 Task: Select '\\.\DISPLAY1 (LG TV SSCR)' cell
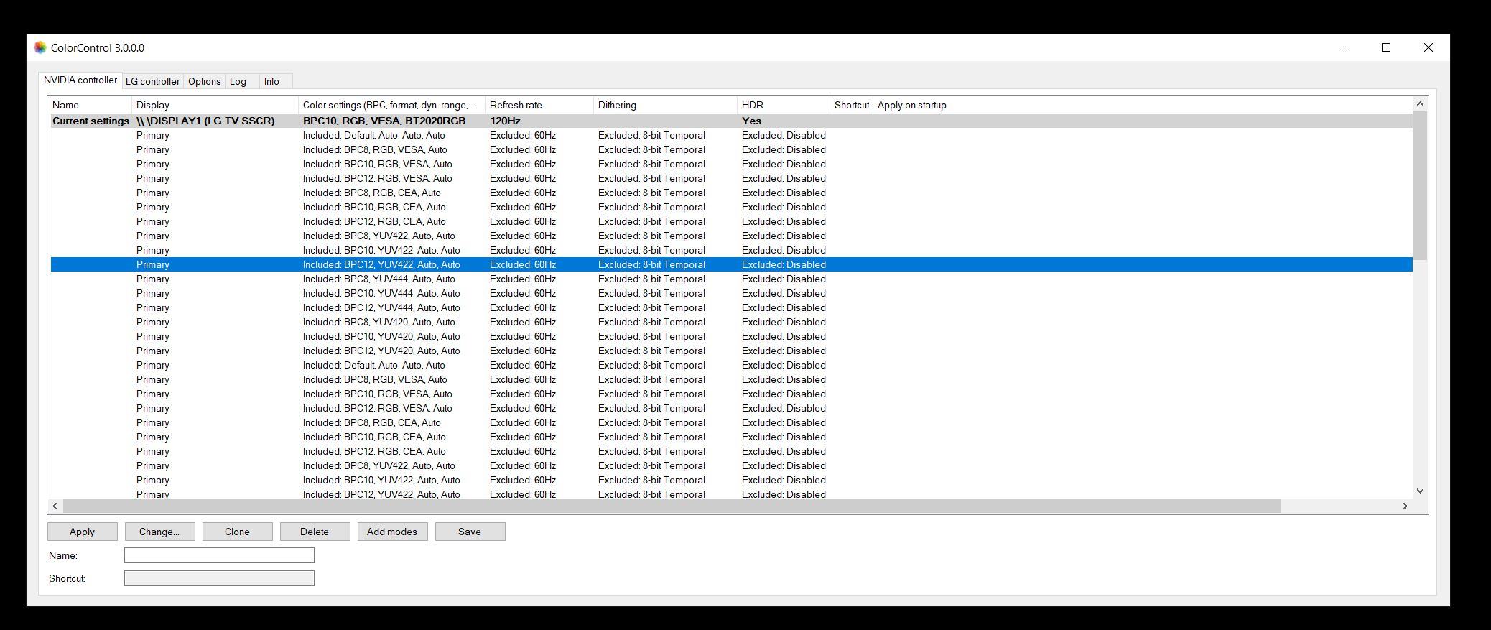[x=205, y=121]
